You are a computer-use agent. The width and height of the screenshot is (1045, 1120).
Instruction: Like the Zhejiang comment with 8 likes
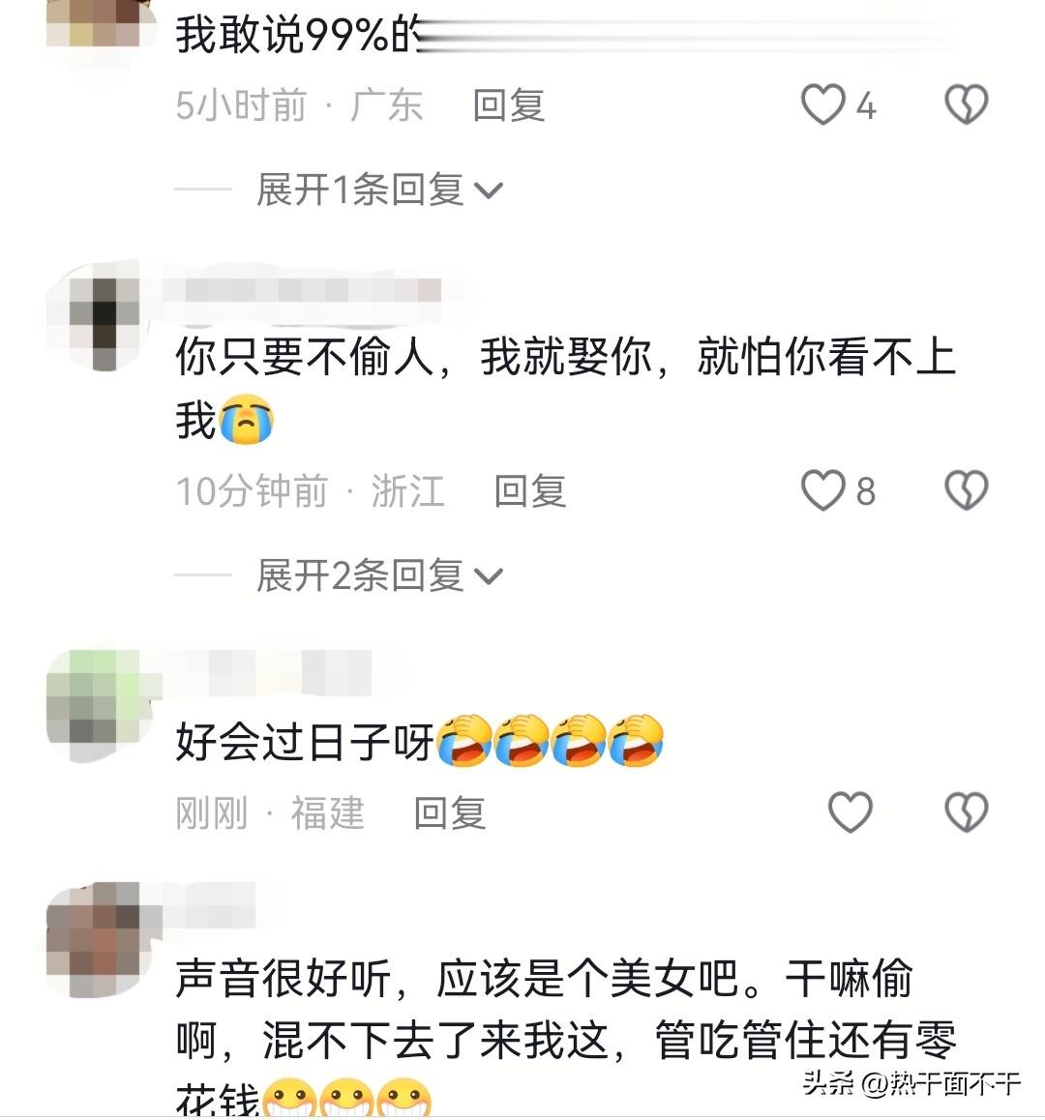coord(822,490)
